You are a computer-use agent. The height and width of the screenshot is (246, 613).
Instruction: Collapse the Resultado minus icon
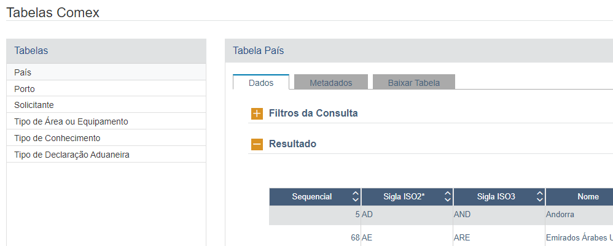tap(257, 144)
